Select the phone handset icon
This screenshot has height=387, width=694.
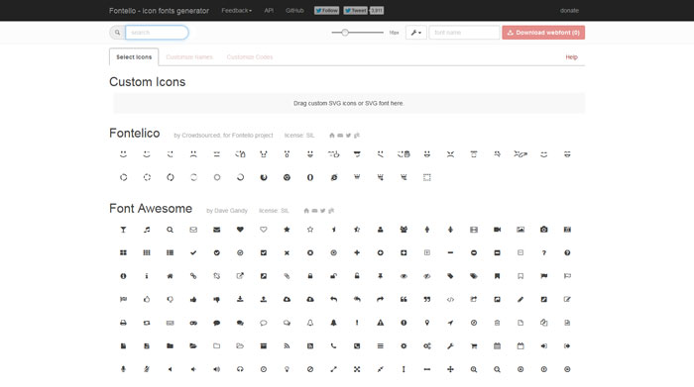coord(334,346)
